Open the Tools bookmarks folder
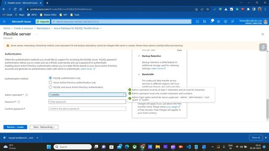This screenshot has width=269, height=151. [75, 15]
